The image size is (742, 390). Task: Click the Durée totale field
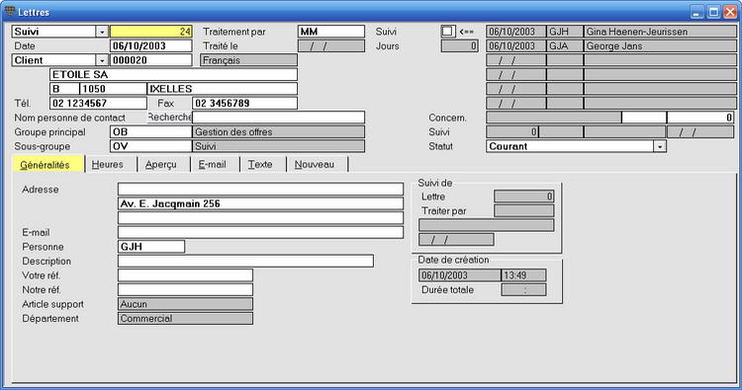pos(523,290)
